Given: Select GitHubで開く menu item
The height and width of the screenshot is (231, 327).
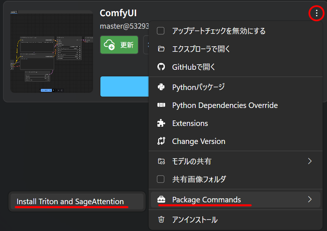Looking at the screenshot, I should (x=193, y=67).
